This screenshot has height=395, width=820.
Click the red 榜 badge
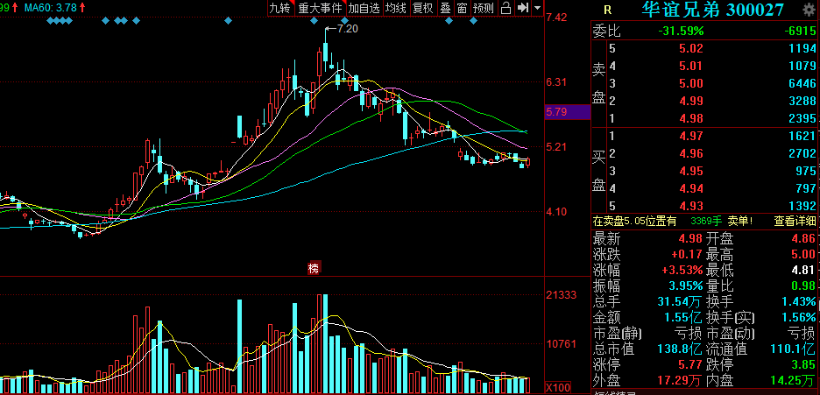(x=314, y=269)
